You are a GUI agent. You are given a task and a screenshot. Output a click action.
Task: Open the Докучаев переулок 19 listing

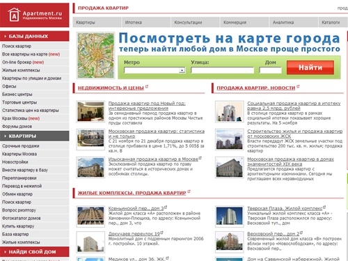134,234
